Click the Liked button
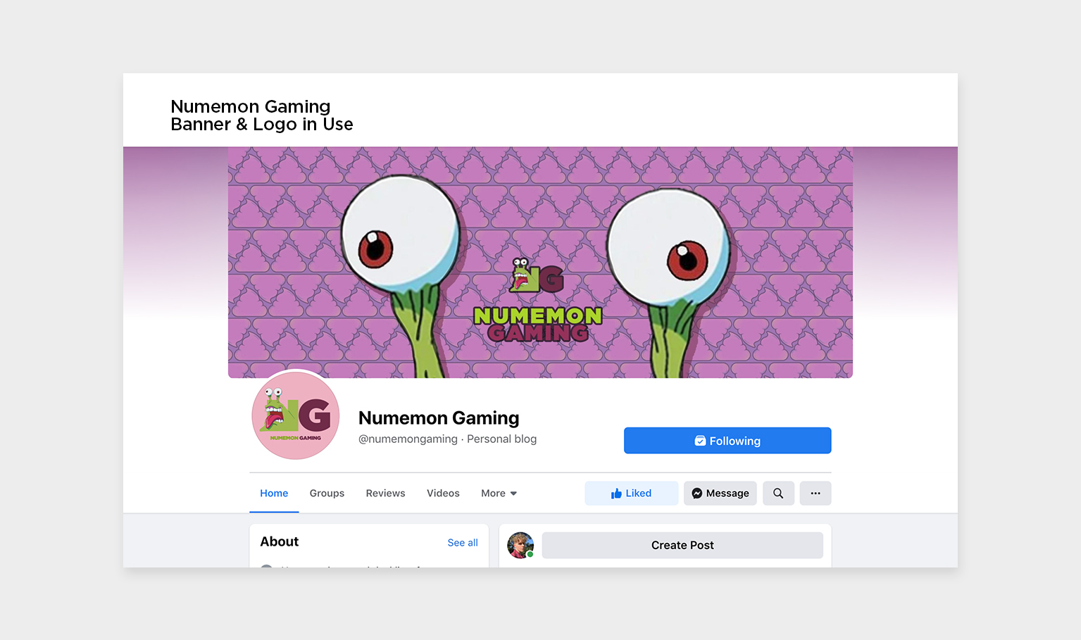 pos(632,494)
